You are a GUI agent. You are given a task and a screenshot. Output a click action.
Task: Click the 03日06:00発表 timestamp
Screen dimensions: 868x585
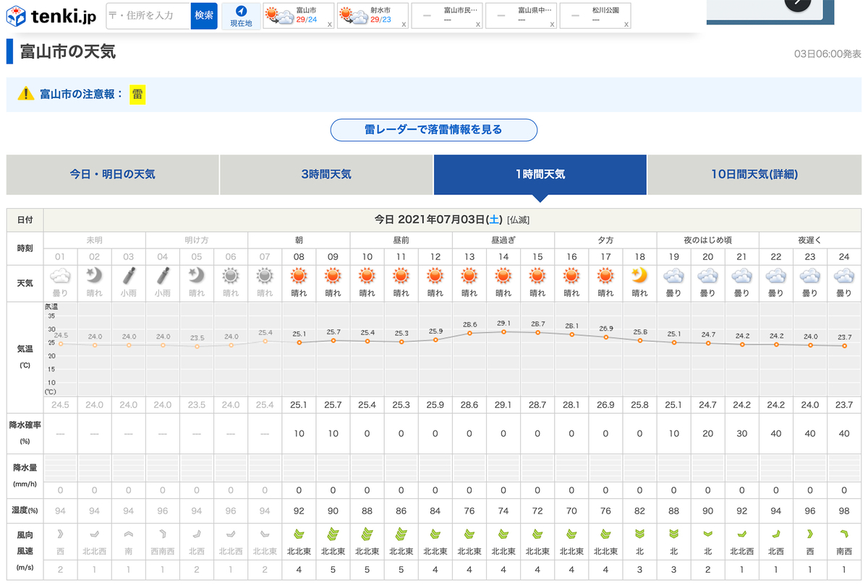(828, 54)
